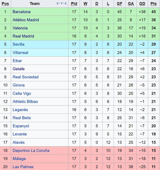Click the Real Betis link

[22, 118]
